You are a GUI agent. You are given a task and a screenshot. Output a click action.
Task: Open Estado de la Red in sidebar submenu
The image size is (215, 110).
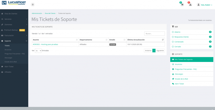pos(11,62)
